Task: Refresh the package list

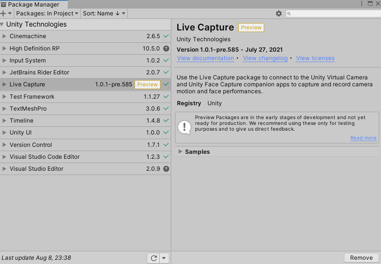Action: (x=153, y=258)
